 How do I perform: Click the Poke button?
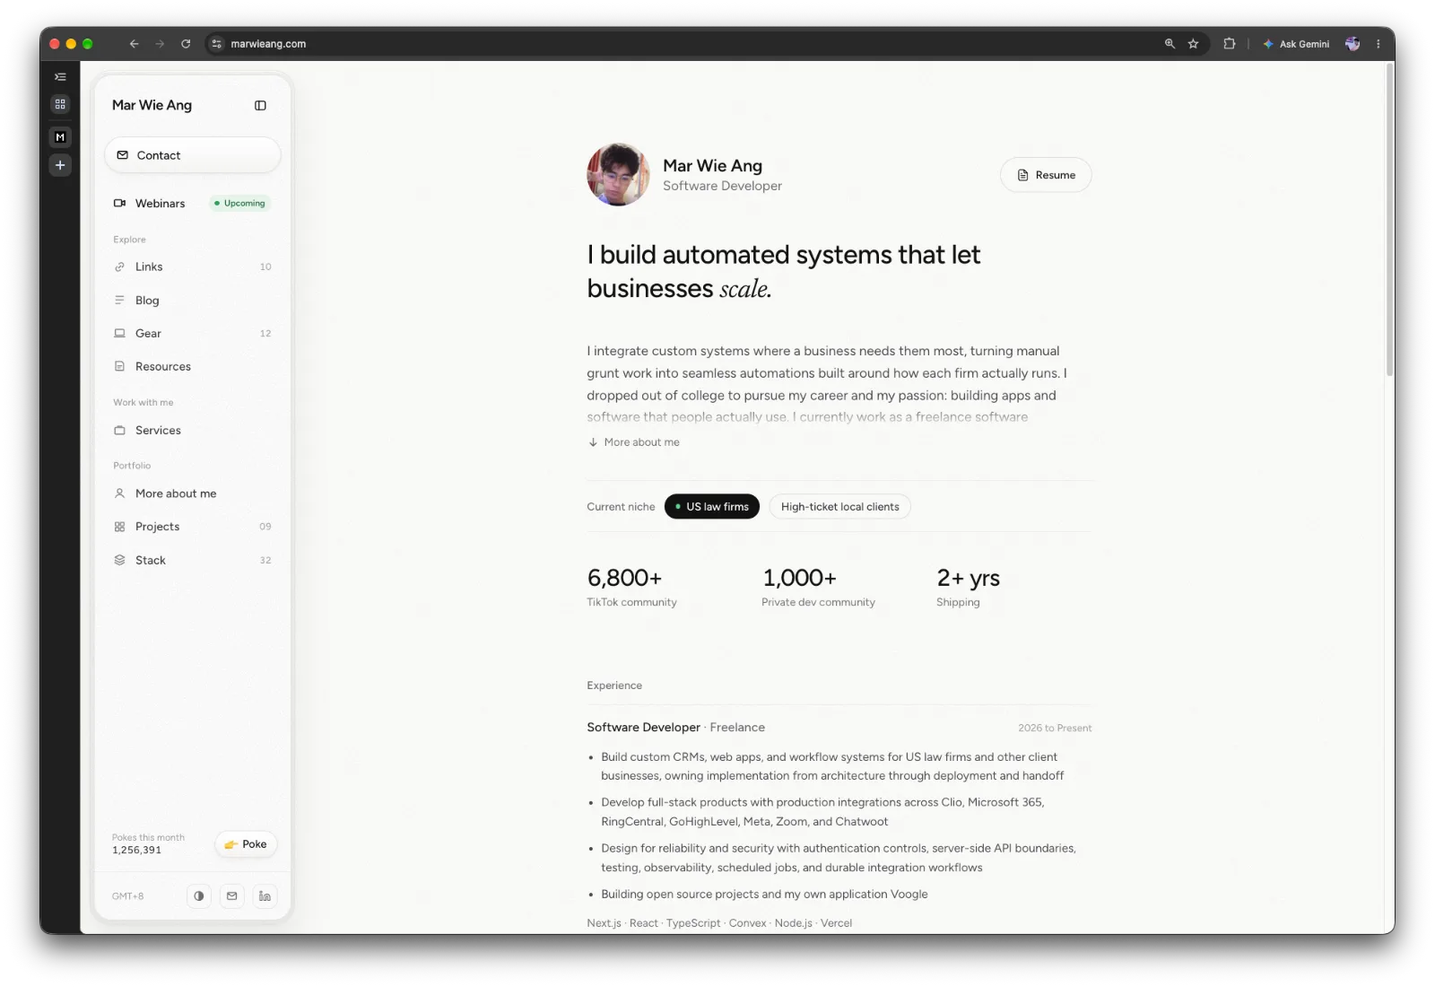point(246,844)
